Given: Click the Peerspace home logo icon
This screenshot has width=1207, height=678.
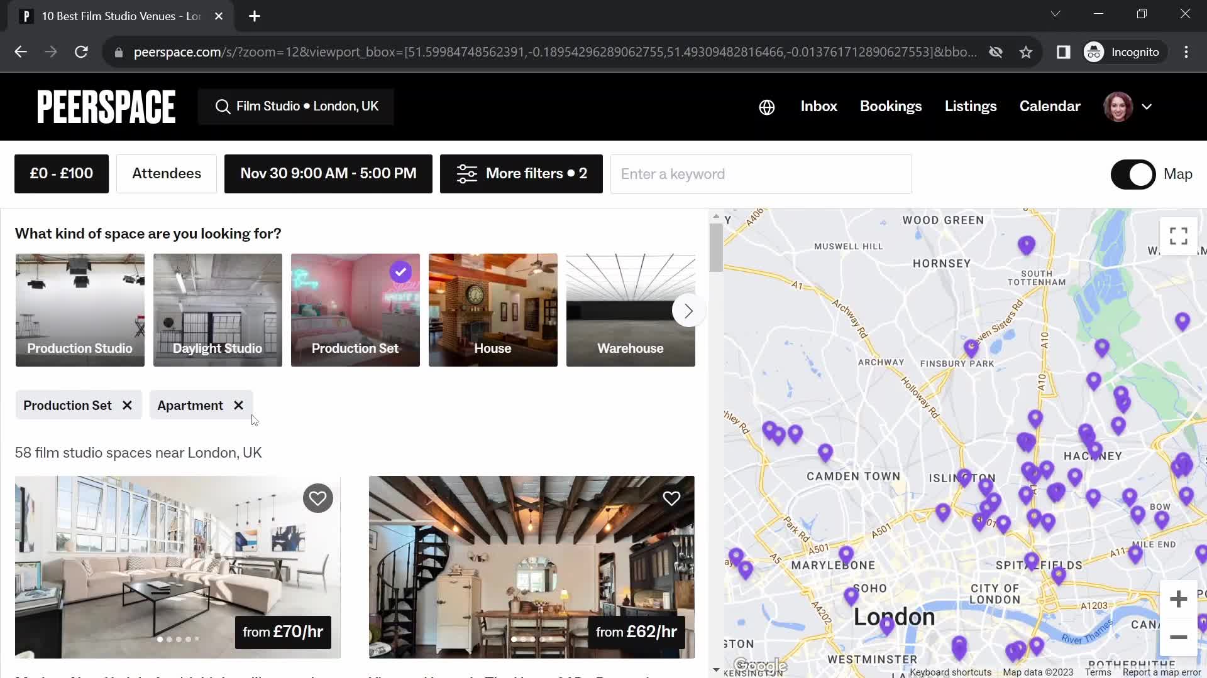Looking at the screenshot, I should point(105,106).
